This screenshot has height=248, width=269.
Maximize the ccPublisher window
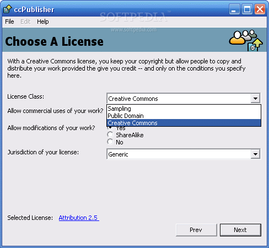[x=247, y=9]
